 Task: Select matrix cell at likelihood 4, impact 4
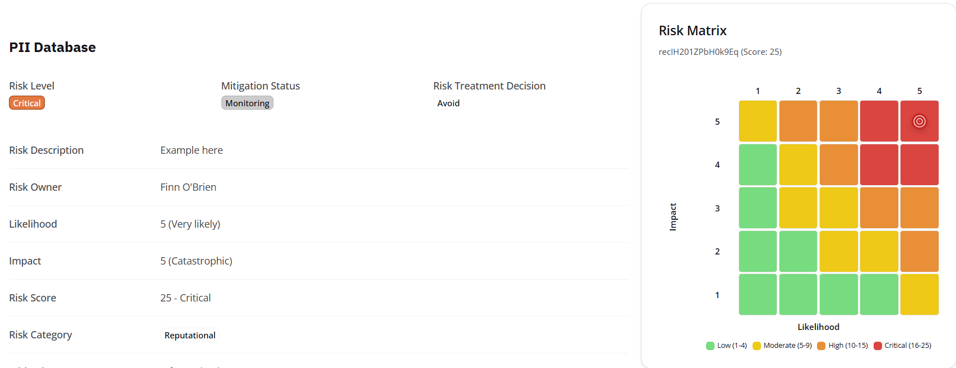(879, 164)
